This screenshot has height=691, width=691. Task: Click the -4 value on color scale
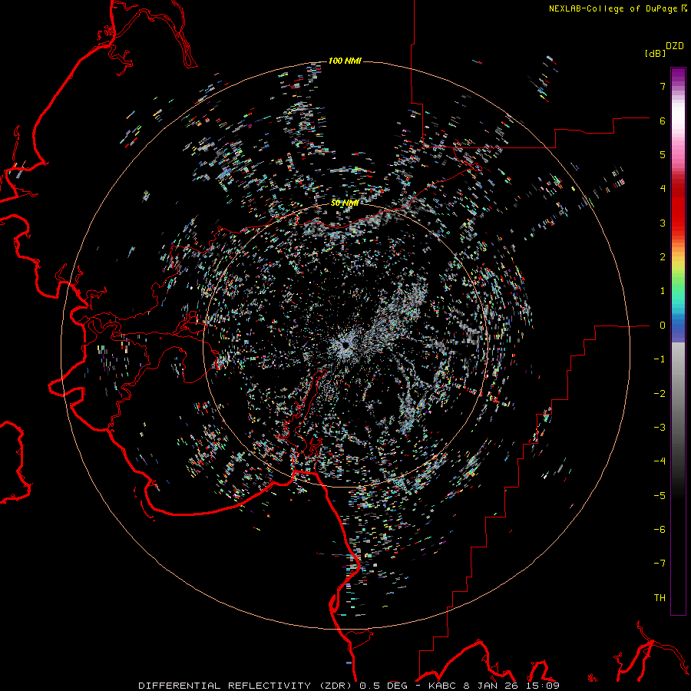point(660,461)
